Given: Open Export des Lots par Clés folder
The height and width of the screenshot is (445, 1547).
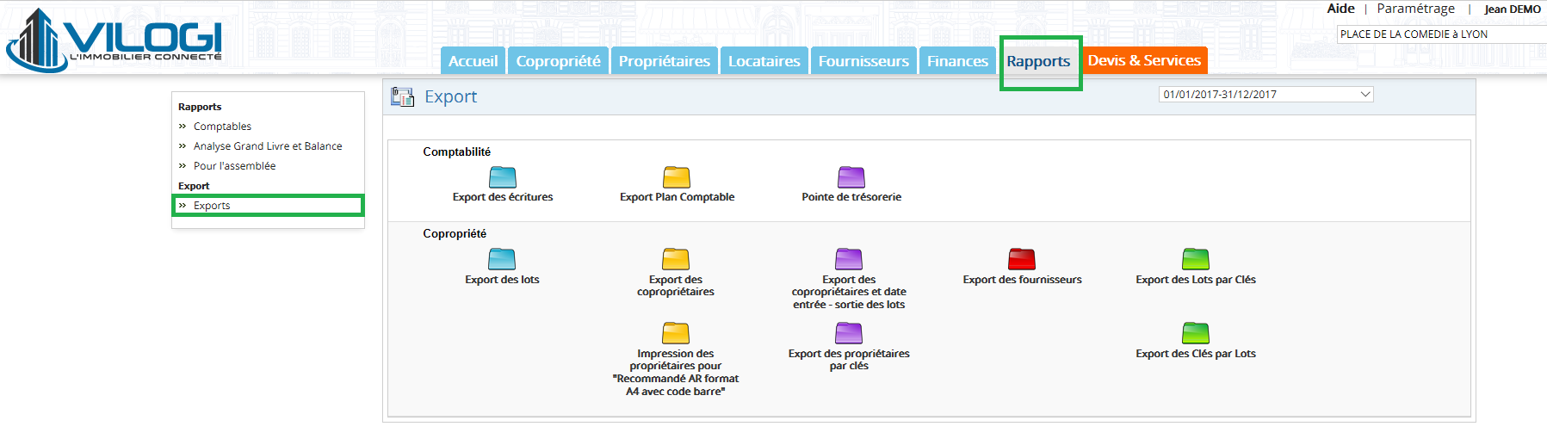Looking at the screenshot, I should 1196,259.
